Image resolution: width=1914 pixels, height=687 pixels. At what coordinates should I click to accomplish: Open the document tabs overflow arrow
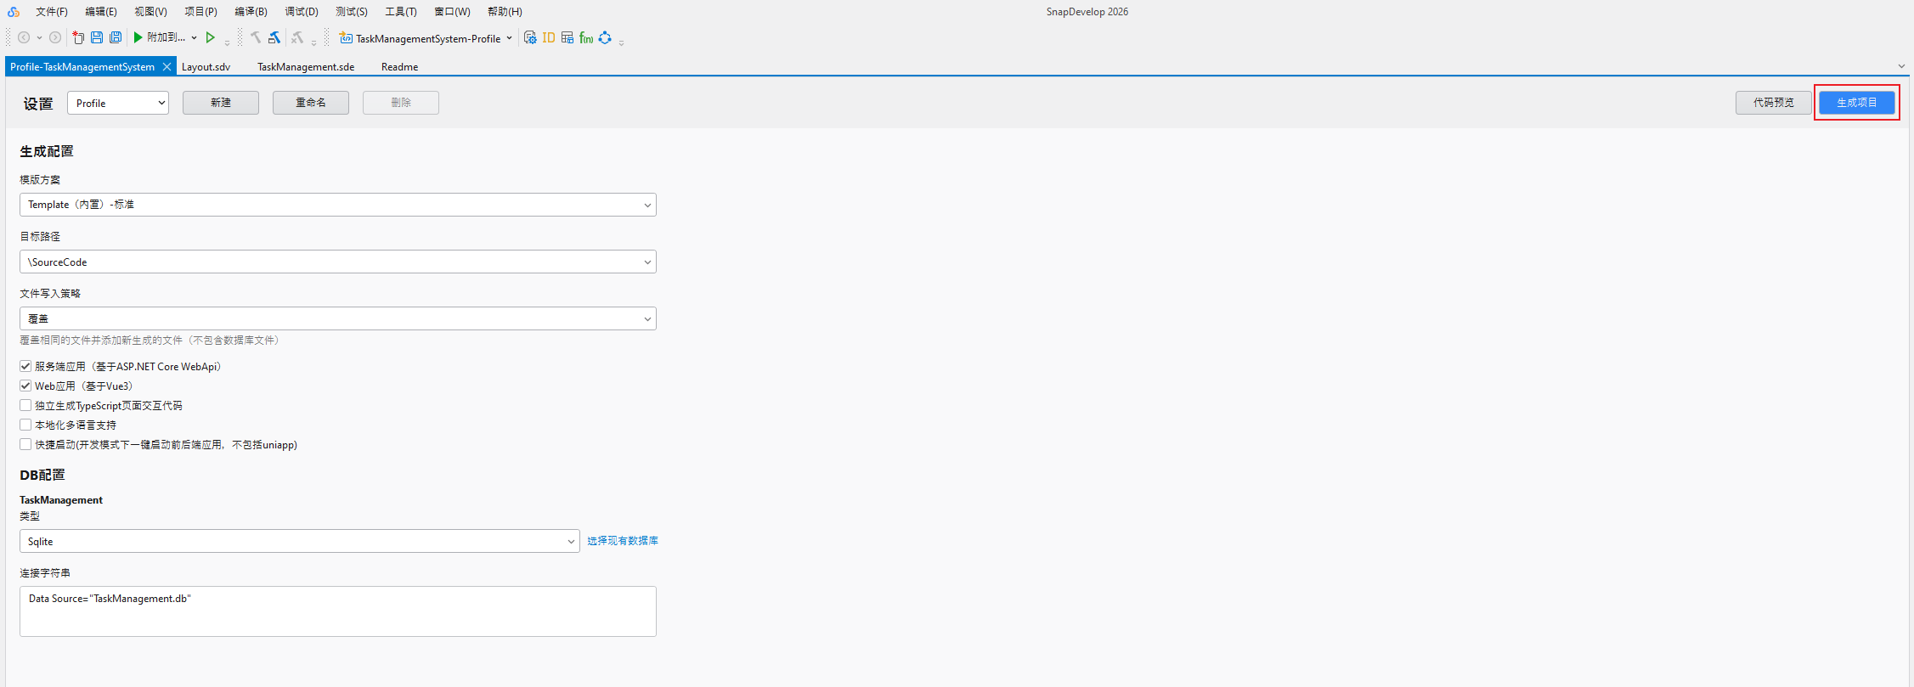coord(1901,66)
